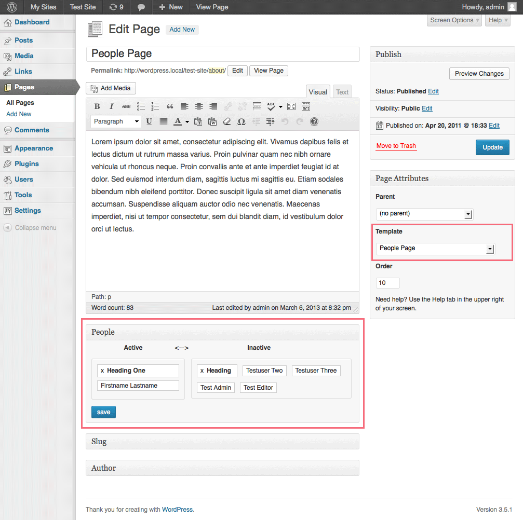Click the page title field People Page
This screenshot has width=523, height=520.
[x=223, y=54]
